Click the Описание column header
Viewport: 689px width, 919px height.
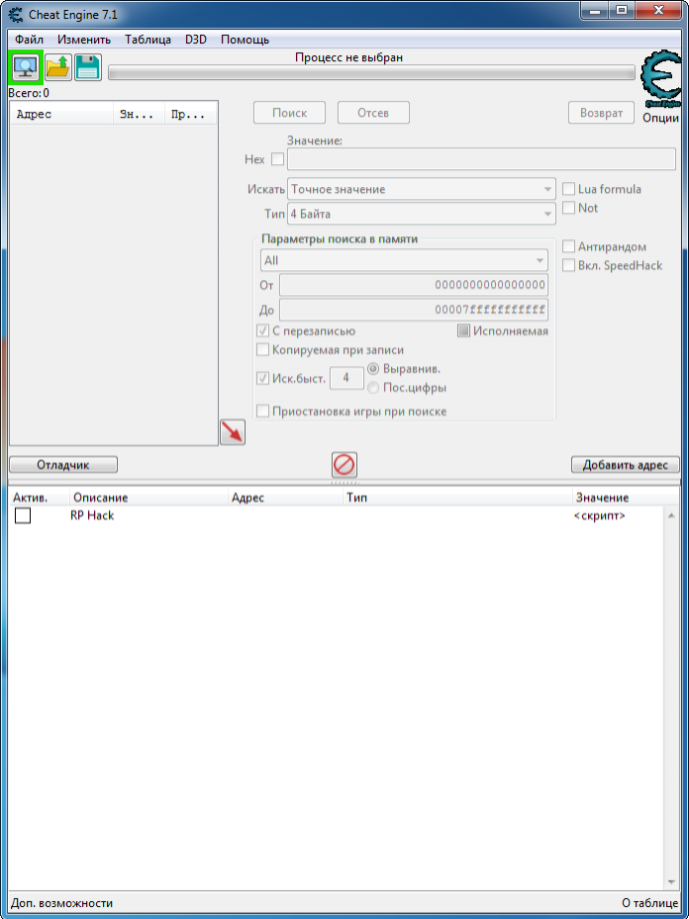[x=148, y=498]
